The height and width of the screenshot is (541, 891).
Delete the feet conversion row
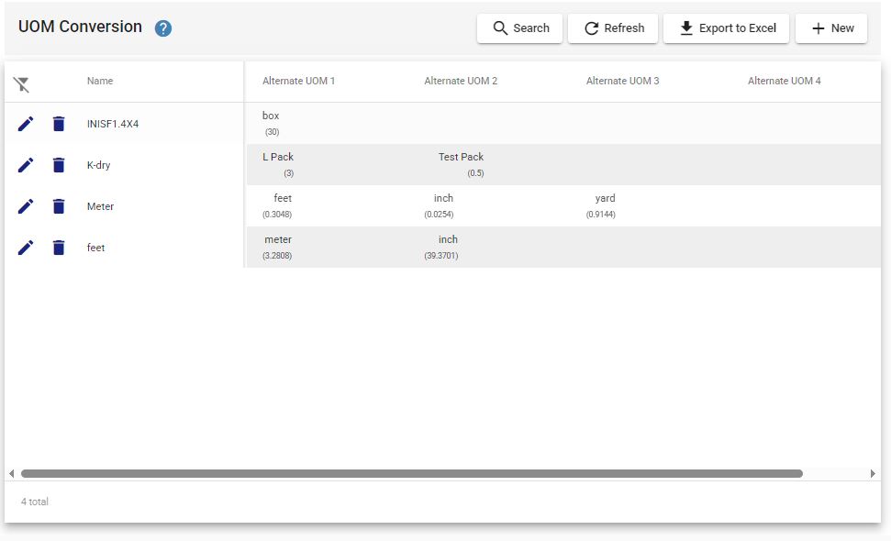(x=59, y=248)
